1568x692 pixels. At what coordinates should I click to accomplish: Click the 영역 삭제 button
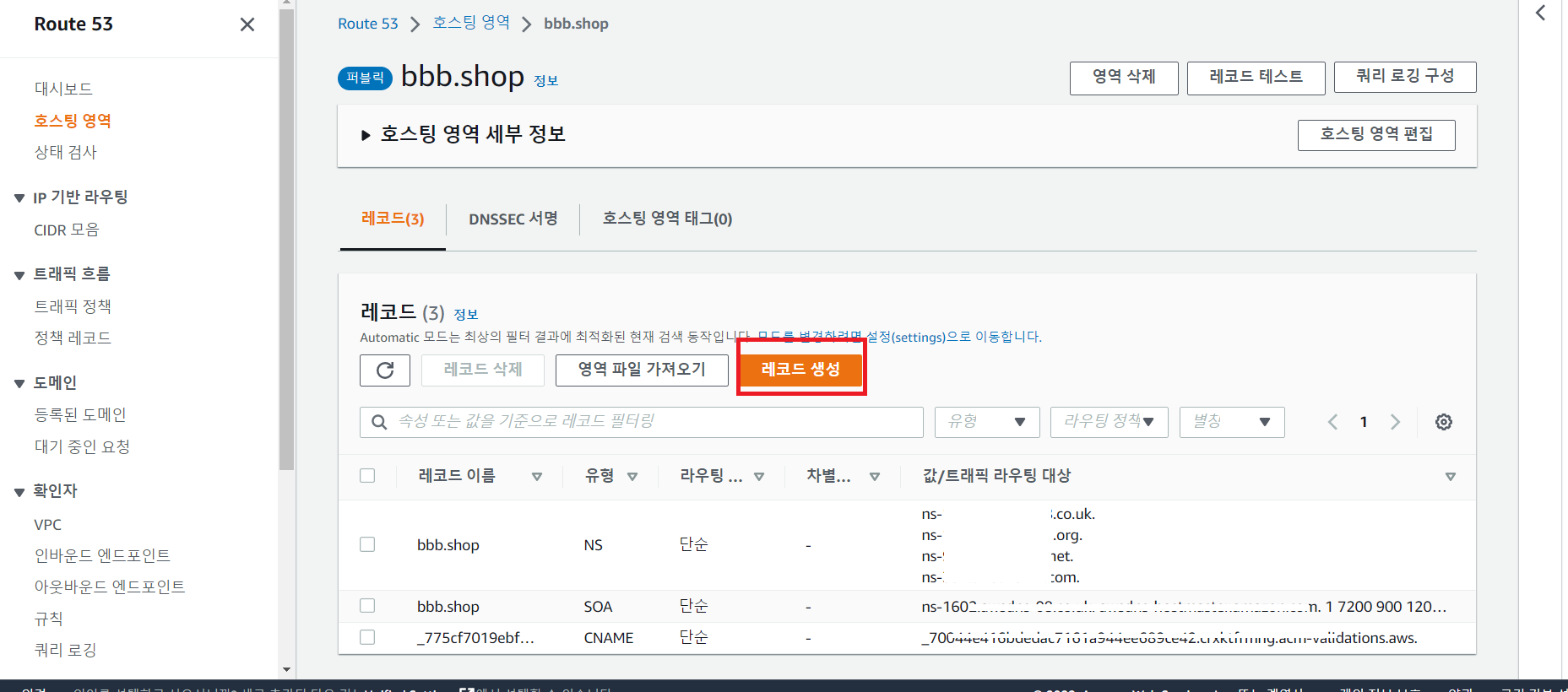(1124, 78)
